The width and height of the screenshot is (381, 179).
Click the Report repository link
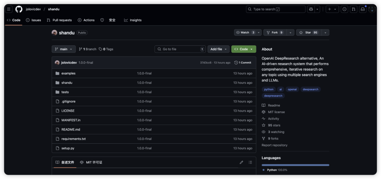(274, 145)
